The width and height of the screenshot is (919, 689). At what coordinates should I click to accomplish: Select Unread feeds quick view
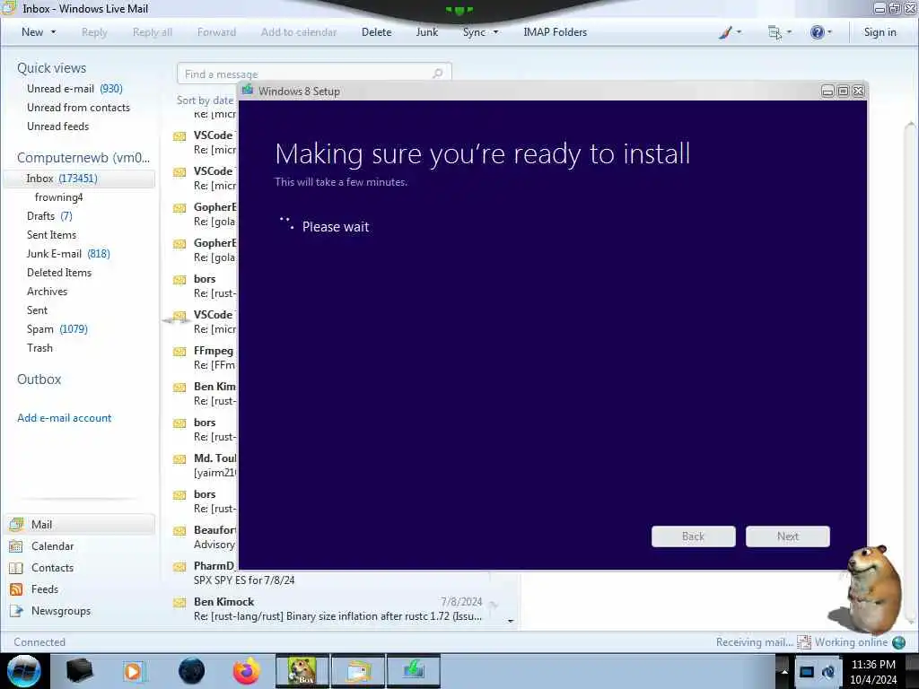click(57, 126)
